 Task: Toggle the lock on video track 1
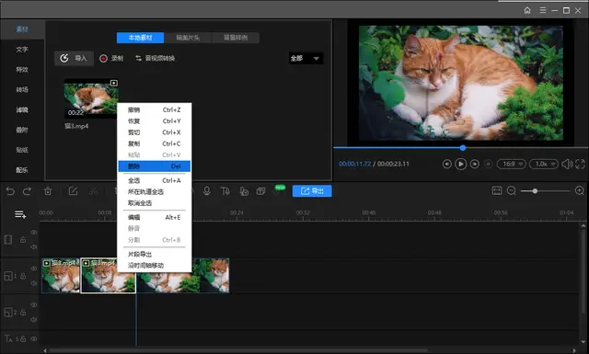coord(23,276)
